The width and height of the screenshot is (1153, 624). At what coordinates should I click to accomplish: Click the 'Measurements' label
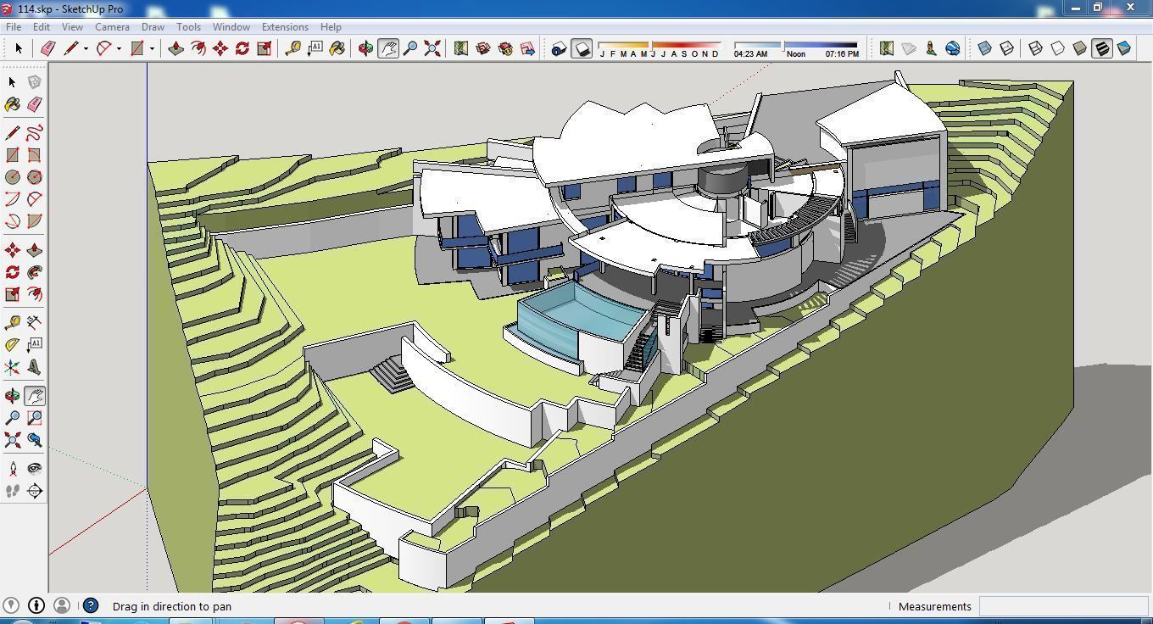coord(935,606)
